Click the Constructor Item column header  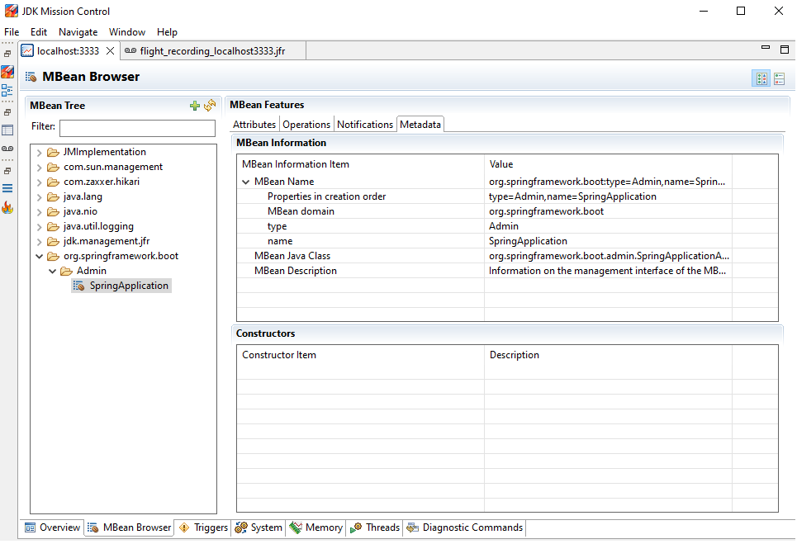point(360,355)
